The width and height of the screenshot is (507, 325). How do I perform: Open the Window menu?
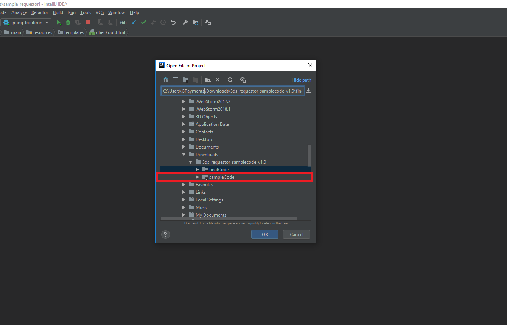(x=117, y=12)
